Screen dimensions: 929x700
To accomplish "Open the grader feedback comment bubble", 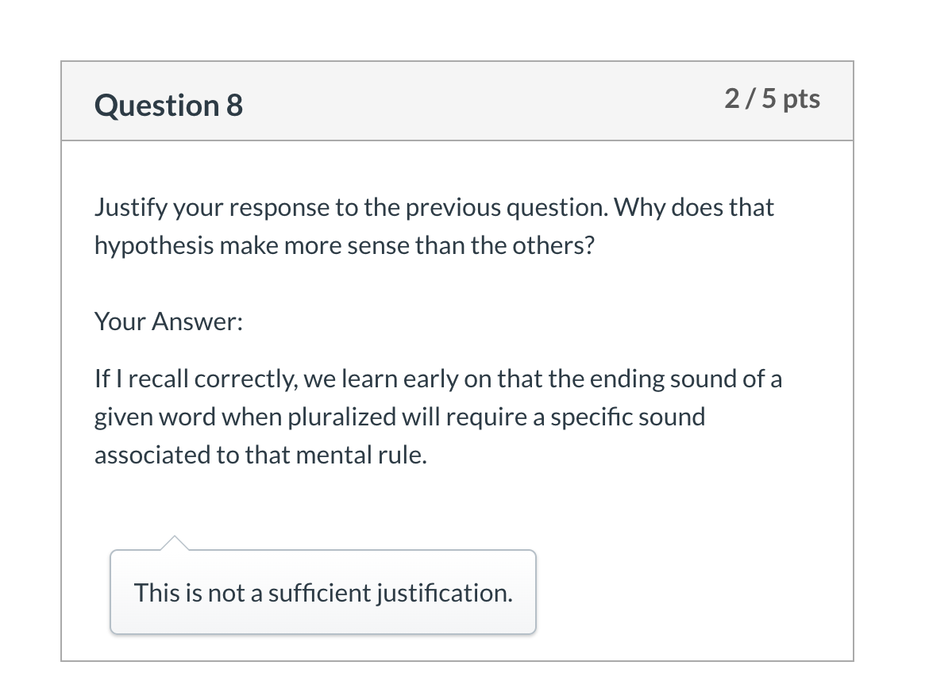I will tap(323, 591).
